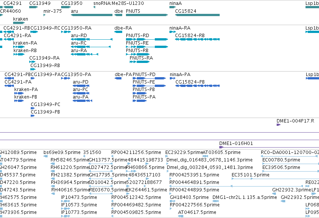Image resolution: width=319 pixels, height=218 pixels.
Task: Select EST RP004227566.5prime
Action: coord(171,209)
